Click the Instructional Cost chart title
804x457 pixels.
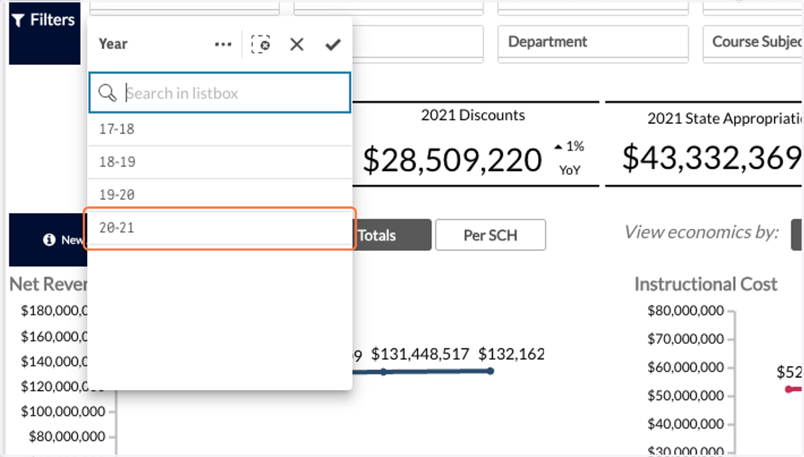pyautogui.click(x=706, y=284)
